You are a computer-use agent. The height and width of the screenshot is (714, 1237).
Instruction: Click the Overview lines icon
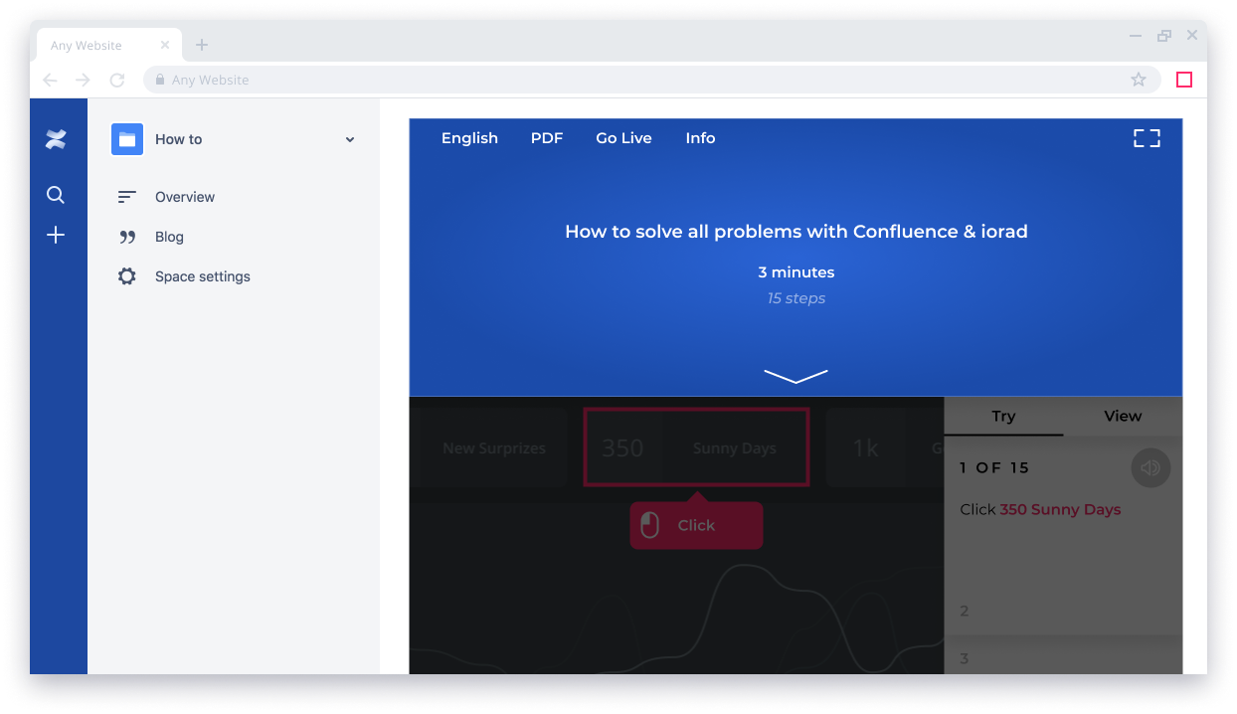tap(126, 197)
